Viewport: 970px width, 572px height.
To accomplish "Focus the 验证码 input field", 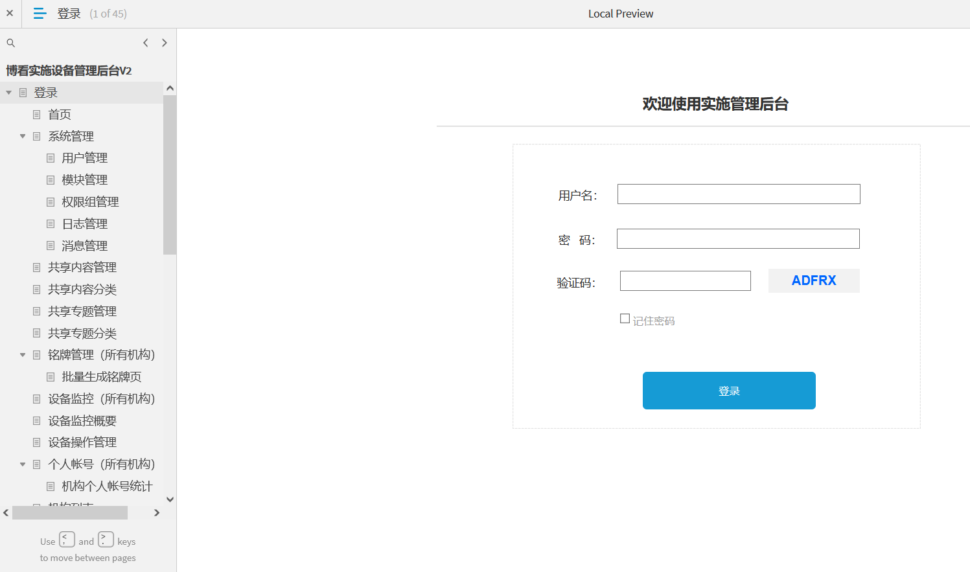I will 686,281.
